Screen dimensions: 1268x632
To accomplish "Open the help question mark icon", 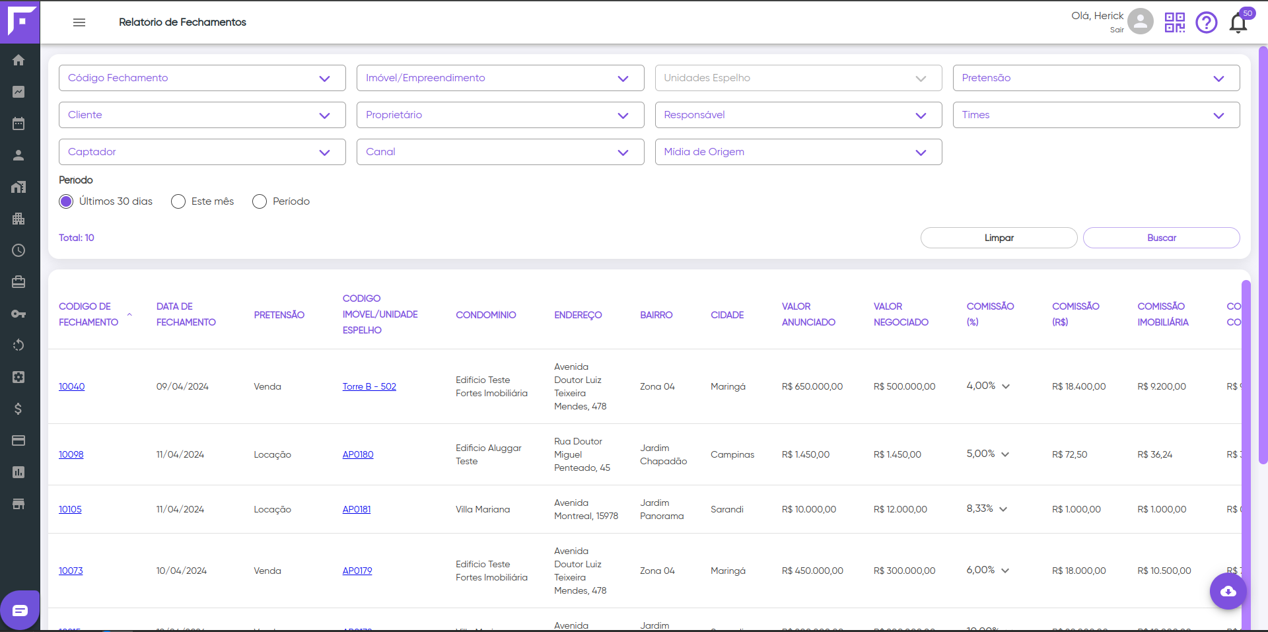I will point(1206,22).
